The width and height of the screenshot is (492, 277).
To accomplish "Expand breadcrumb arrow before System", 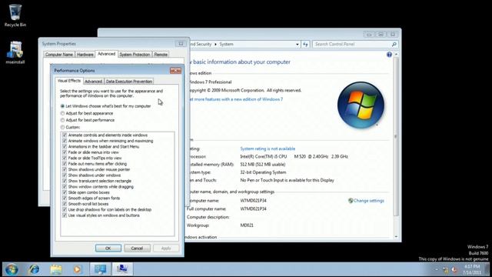I will click(215, 45).
